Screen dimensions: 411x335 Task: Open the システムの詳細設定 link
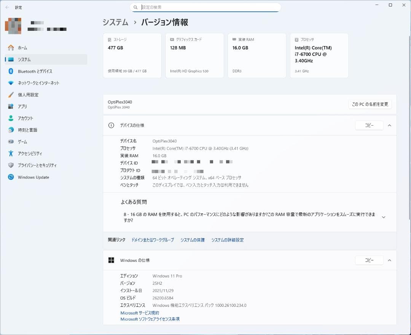click(228, 240)
